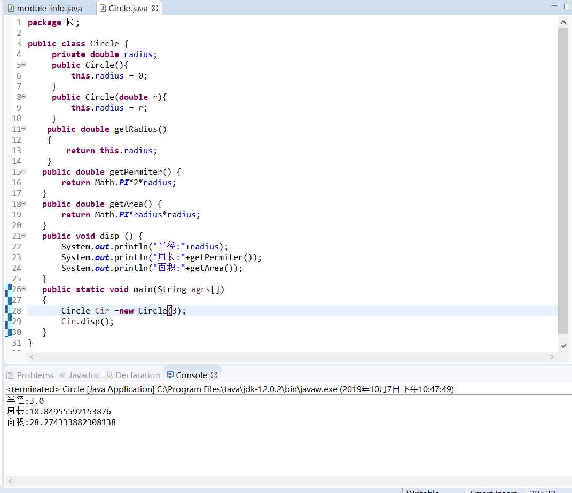Click the Circle.java file icon

click(103, 8)
